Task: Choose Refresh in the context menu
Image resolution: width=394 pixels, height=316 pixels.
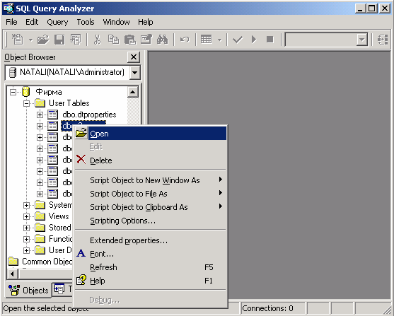Action: point(151,267)
